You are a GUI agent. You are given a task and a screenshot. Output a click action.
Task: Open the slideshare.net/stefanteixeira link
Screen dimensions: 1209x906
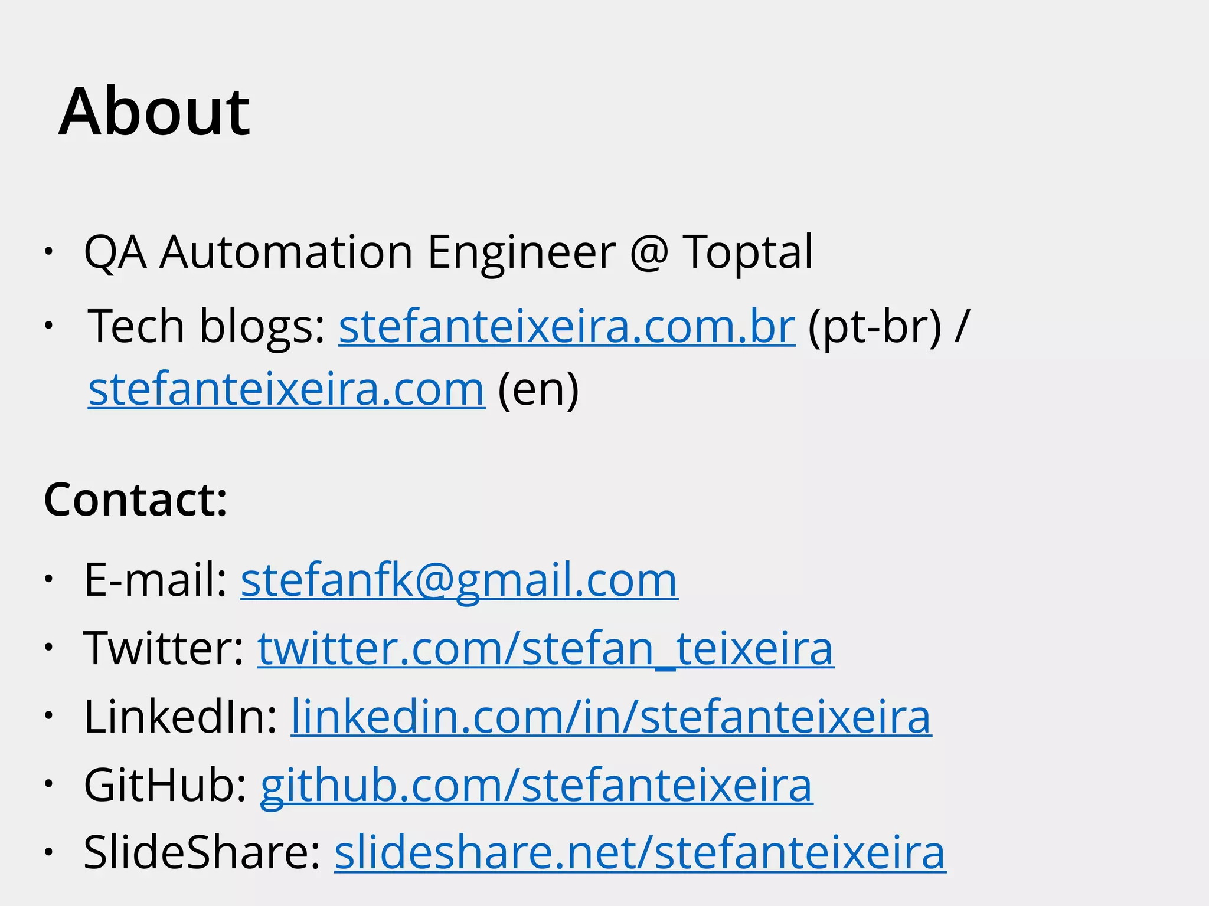coord(640,852)
